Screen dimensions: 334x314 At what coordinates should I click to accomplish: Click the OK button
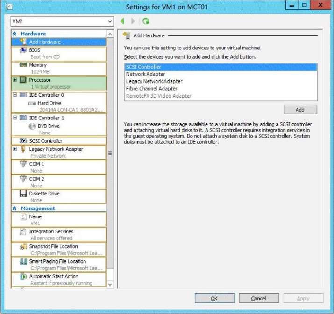click(214, 298)
